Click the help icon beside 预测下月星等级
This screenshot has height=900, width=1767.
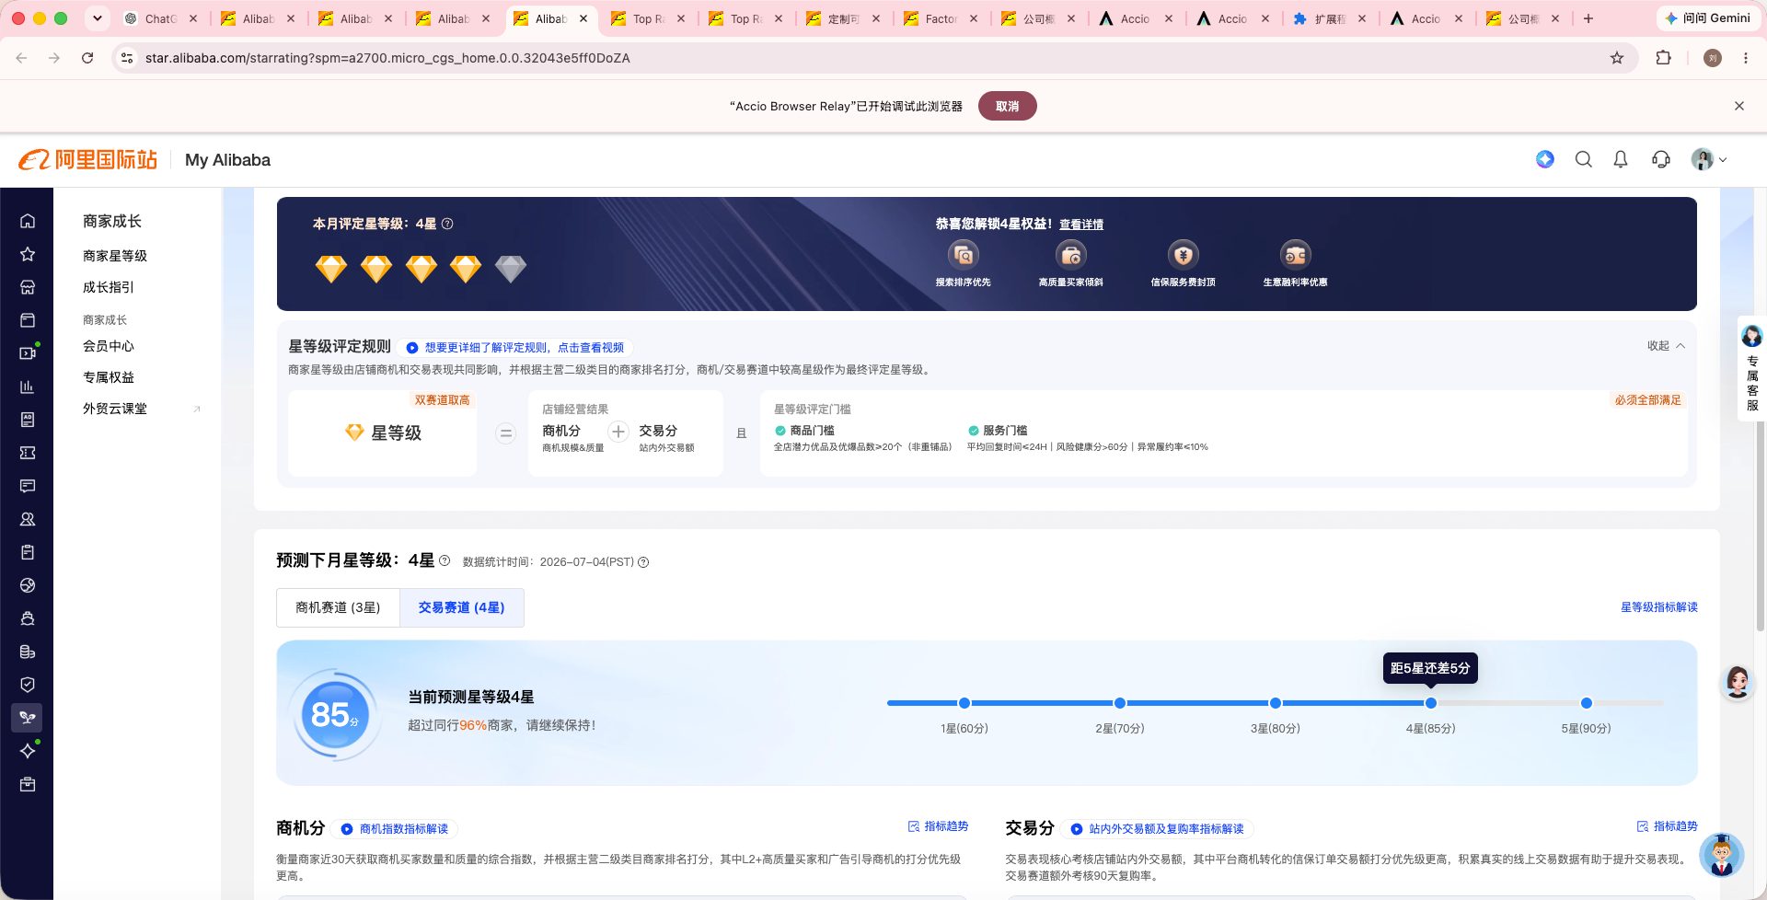coord(445,560)
